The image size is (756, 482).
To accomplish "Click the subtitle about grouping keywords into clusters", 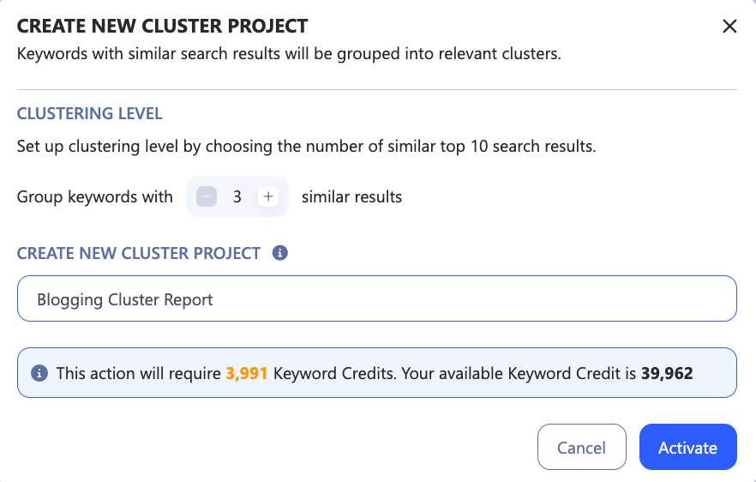I will [x=290, y=53].
